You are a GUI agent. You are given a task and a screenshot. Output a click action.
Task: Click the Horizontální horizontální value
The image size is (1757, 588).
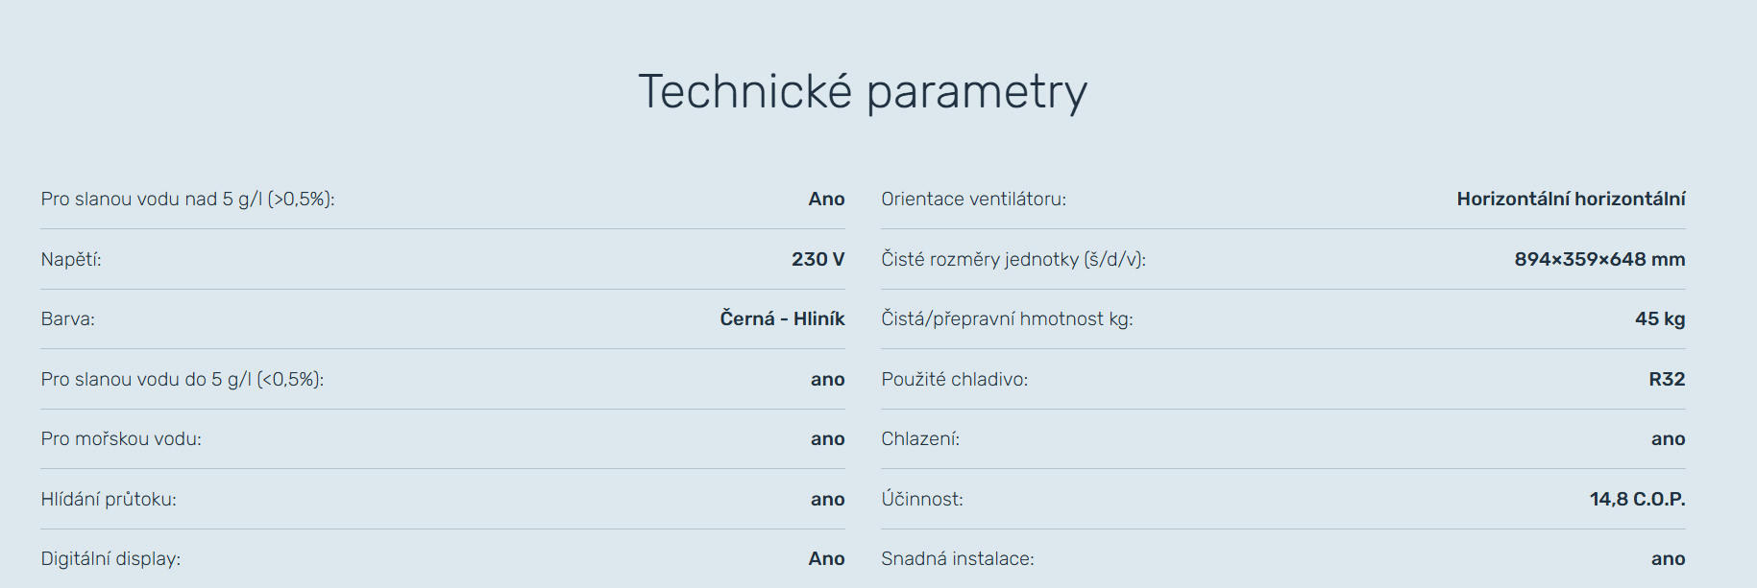coord(1571,200)
